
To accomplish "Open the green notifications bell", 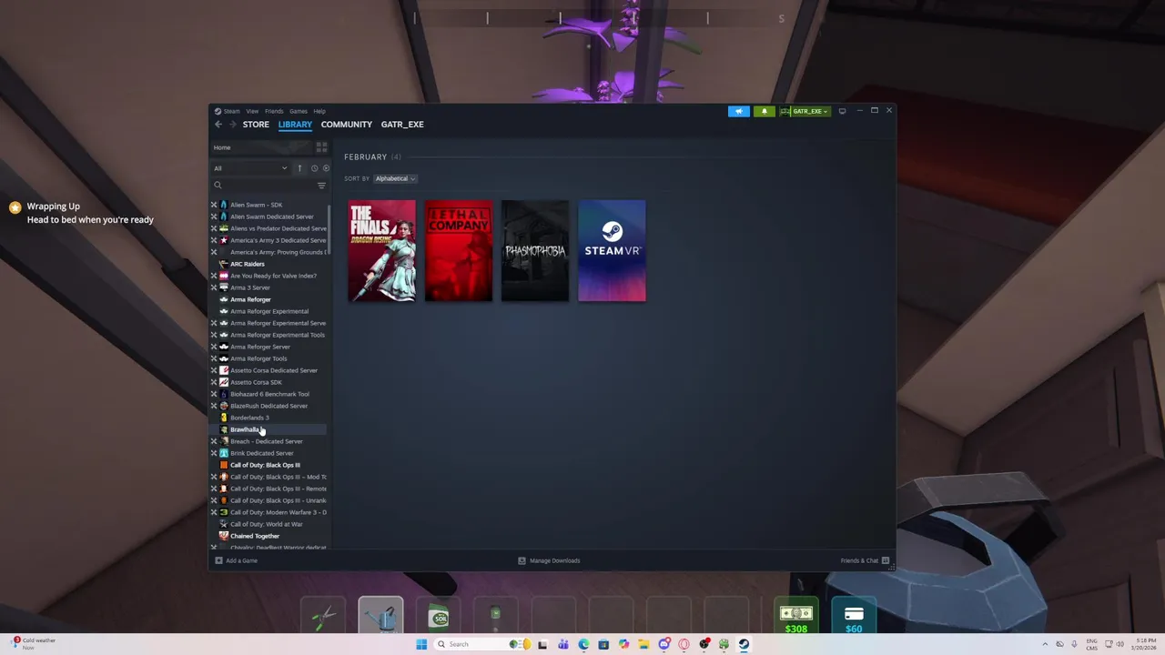I will 764,111.
